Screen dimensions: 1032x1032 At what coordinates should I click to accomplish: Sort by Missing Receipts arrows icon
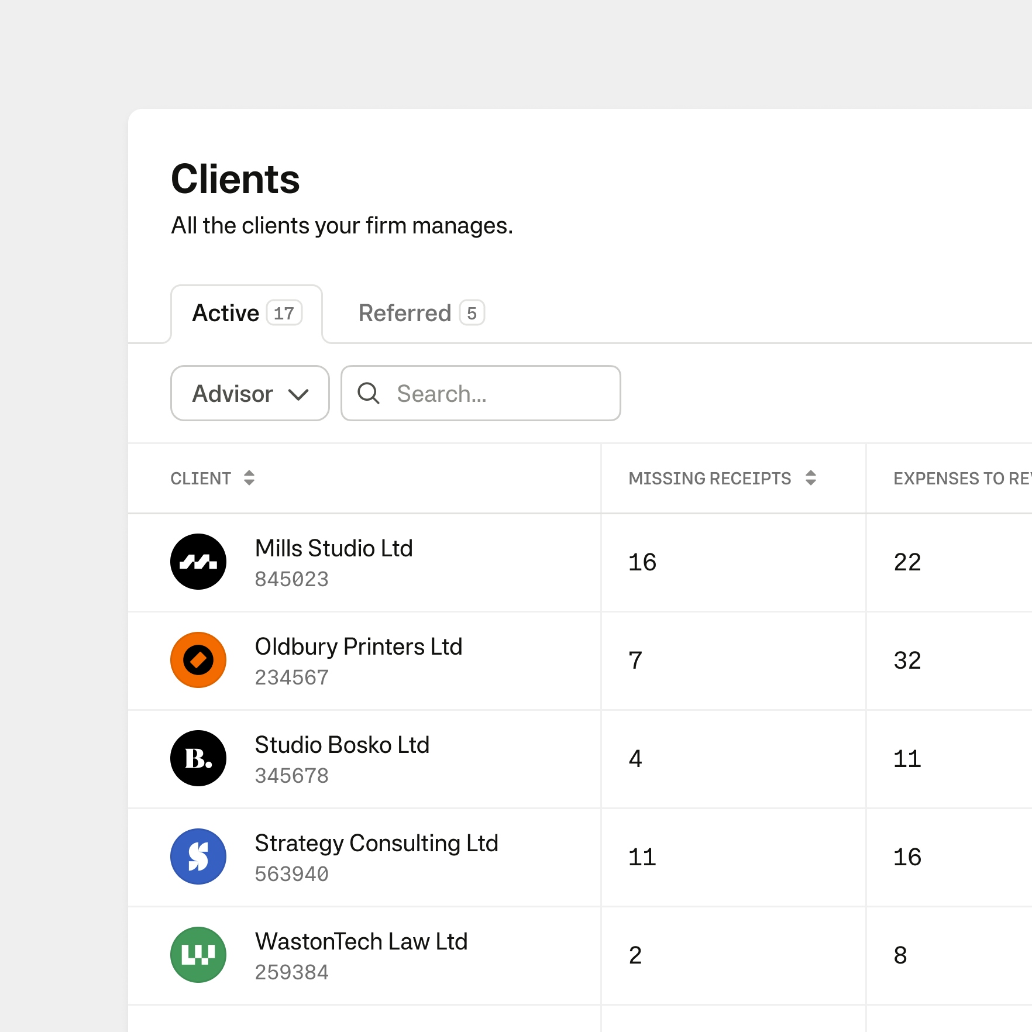click(810, 478)
